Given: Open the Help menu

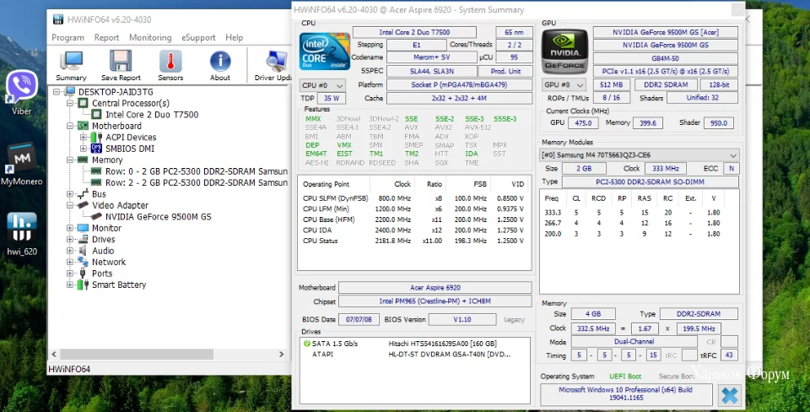Looking at the screenshot, I should point(234,38).
